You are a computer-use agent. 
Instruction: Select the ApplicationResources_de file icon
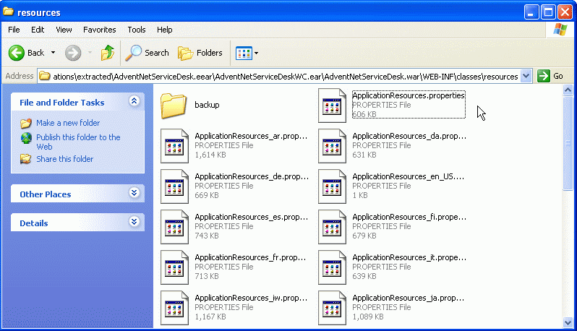[x=174, y=186]
